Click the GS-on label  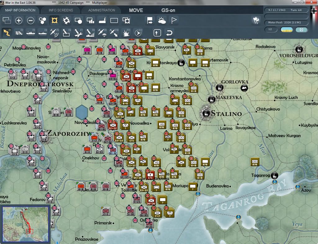pos(168,10)
